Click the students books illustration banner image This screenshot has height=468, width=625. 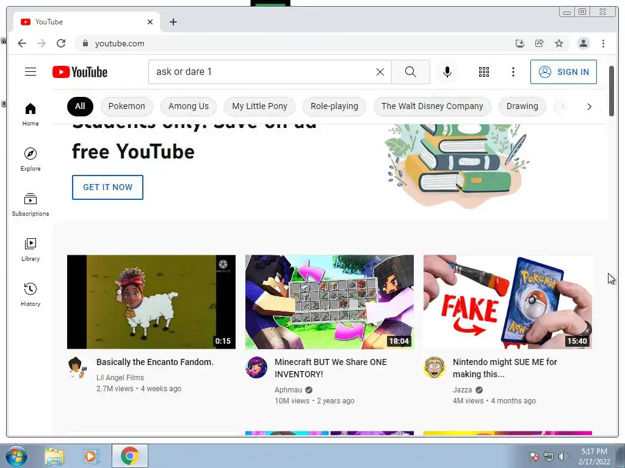(457, 166)
